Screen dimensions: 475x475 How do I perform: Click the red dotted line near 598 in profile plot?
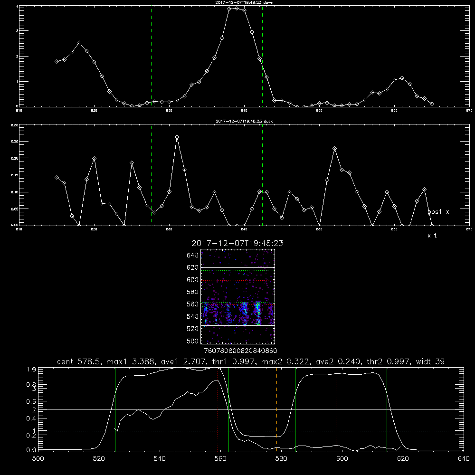(x=336, y=409)
